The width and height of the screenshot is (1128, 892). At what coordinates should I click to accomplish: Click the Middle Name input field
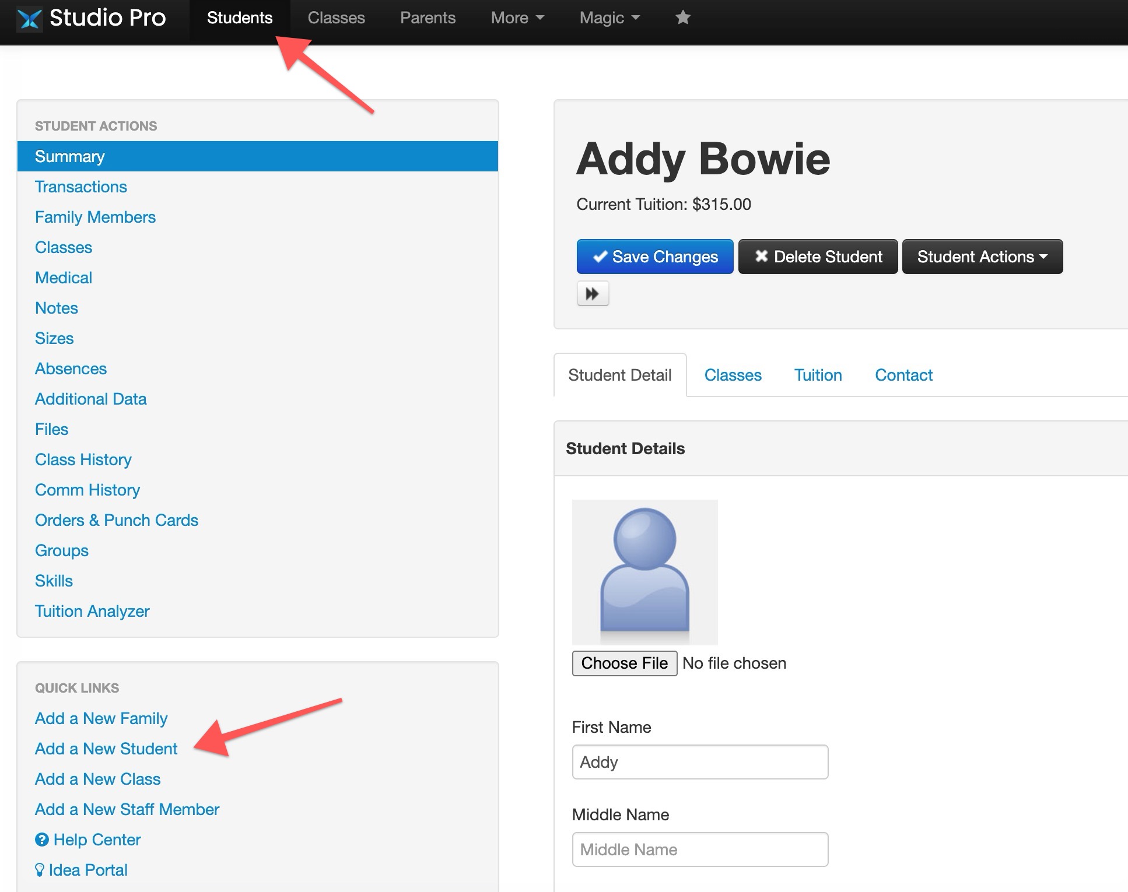(x=700, y=849)
